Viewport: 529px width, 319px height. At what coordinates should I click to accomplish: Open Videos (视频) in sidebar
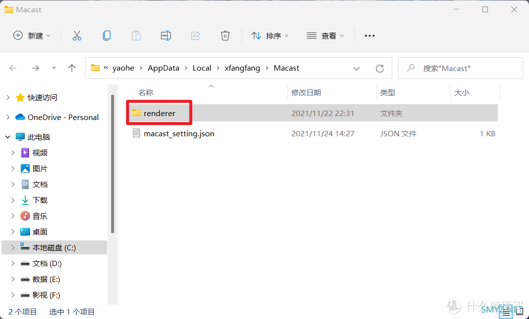pos(40,153)
